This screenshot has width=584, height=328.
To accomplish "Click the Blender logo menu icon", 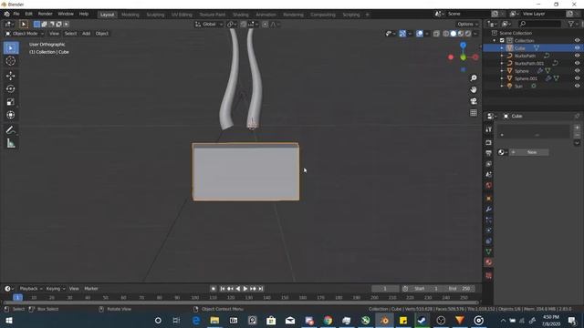I will [6, 14].
